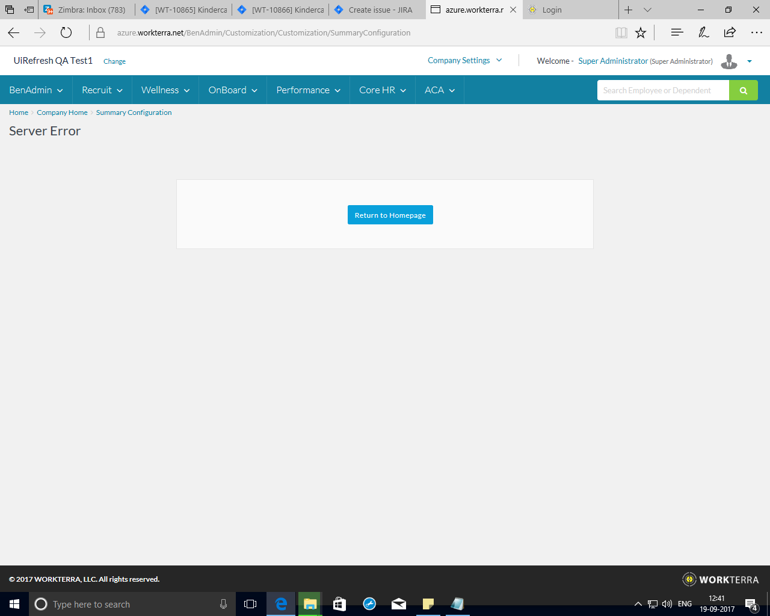Click the Search Employee or Dependent field

662,90
